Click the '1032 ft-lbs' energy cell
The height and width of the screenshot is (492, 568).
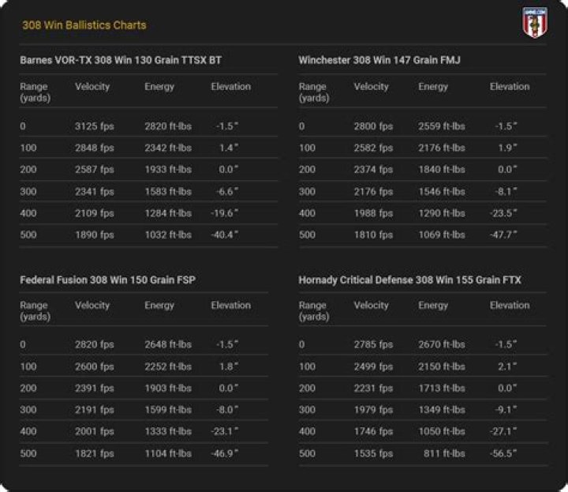pyautogui.click(x=168, y=235)
